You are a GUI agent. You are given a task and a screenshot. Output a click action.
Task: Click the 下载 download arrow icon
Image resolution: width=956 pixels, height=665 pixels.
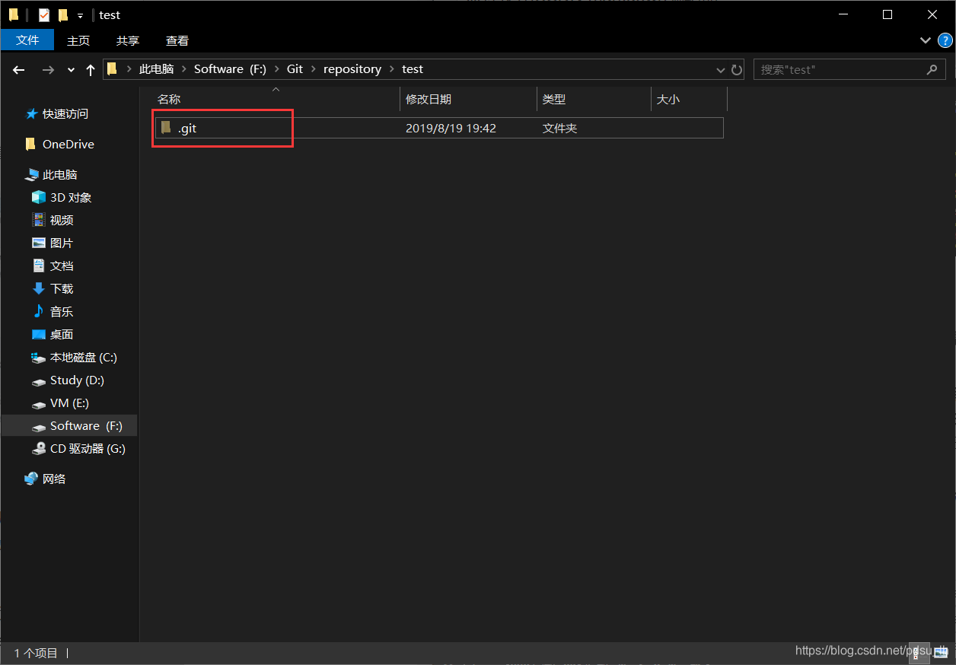(x=38, y=288)
